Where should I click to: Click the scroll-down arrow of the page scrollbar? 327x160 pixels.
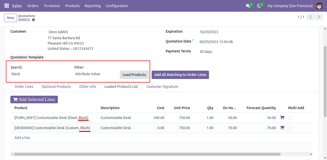[x=325, y=158]
